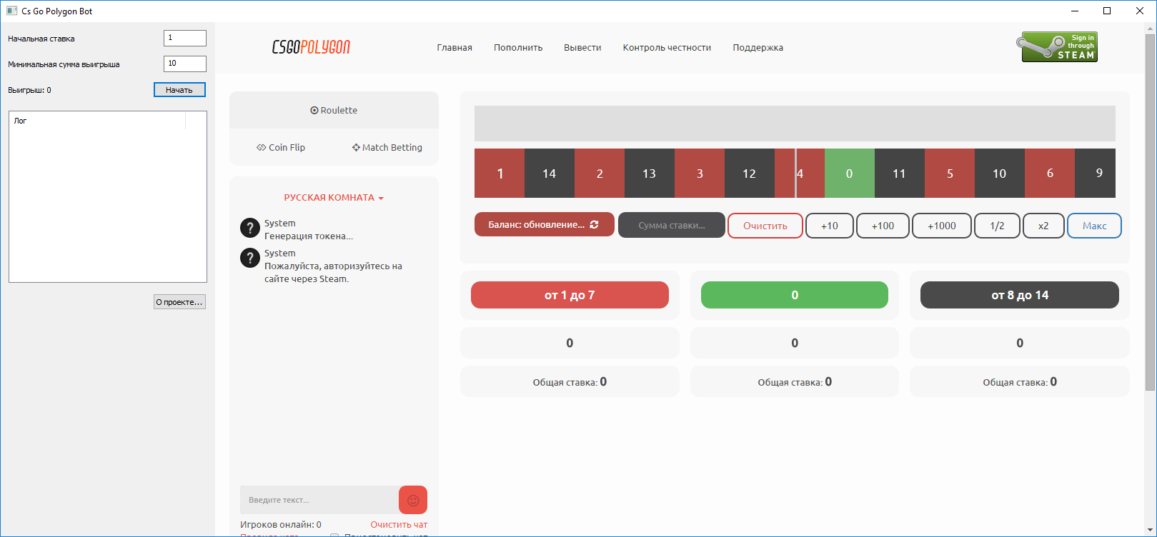Click the red 6 roulette tile
1157x537 pixels.
[1050, 173]
